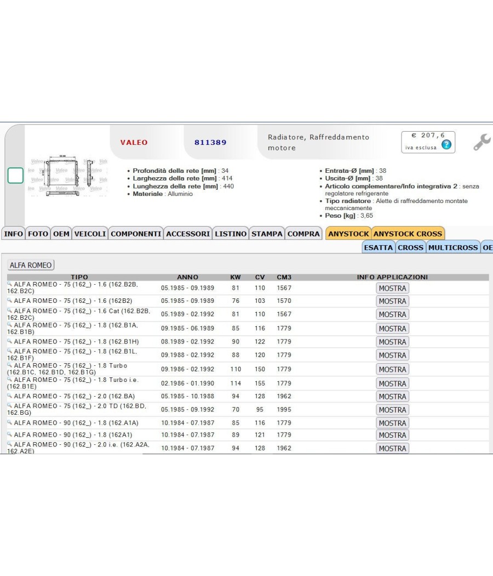Click year range '09.1986 - 02.1992'

pyautogui.click(x=187, y=369)
